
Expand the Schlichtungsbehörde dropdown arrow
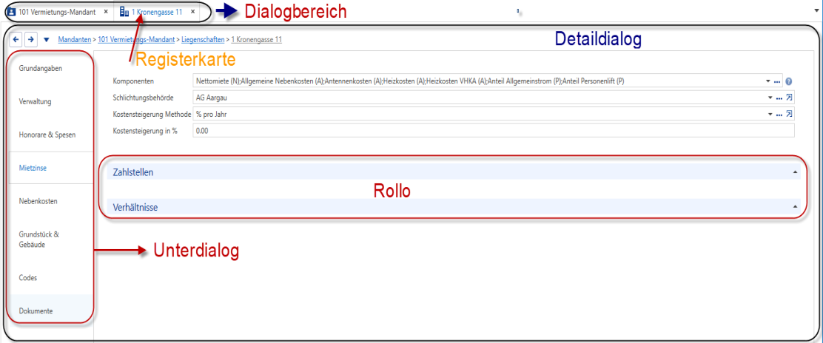770,98
